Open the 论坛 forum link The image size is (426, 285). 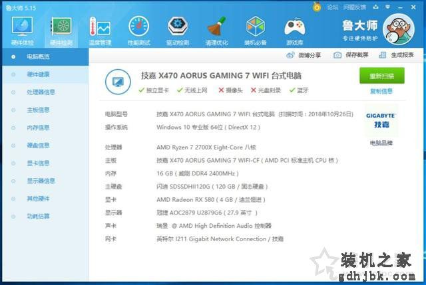pos(333,7)
